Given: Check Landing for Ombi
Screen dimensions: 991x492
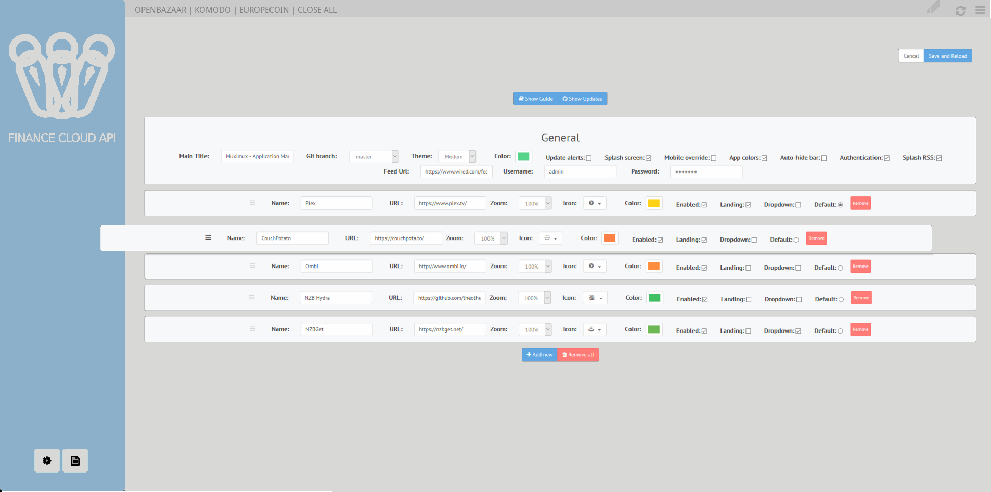Looking at the screenshot, I should 749,268.
